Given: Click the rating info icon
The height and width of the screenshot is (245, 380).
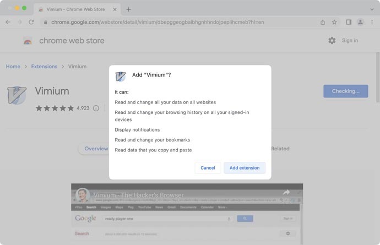Looking at the screenshot, I should 96,108.
